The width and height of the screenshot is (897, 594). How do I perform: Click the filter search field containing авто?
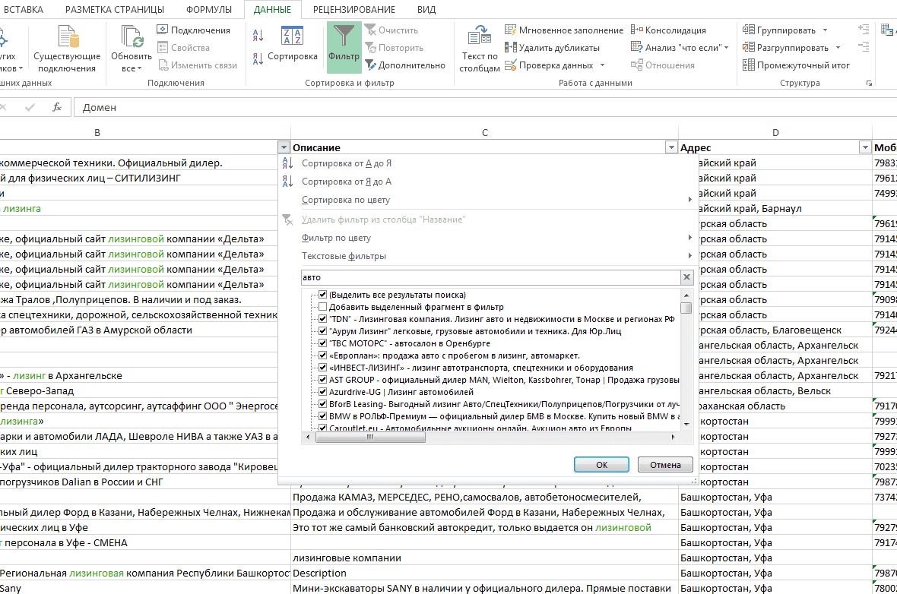(x=490, y=277)
